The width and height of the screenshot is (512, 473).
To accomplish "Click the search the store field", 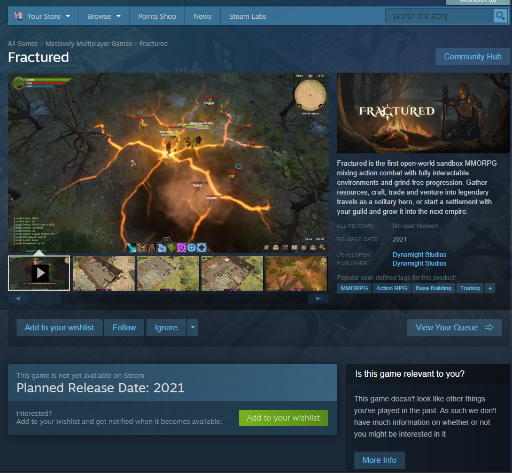I will 439,16.
